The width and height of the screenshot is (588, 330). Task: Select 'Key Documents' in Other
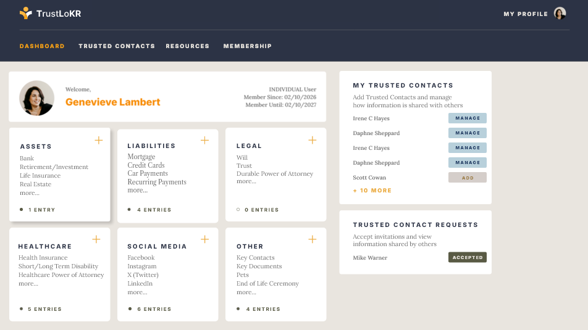pos(259,266)
